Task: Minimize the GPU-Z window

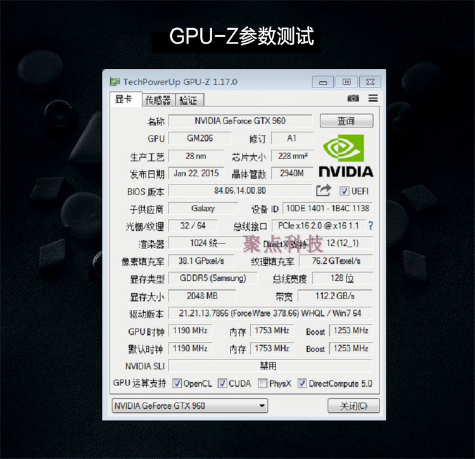Action: (323, 82)
